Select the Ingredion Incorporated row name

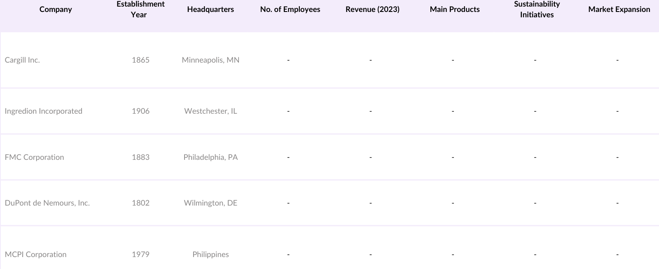tap(43, 111)
